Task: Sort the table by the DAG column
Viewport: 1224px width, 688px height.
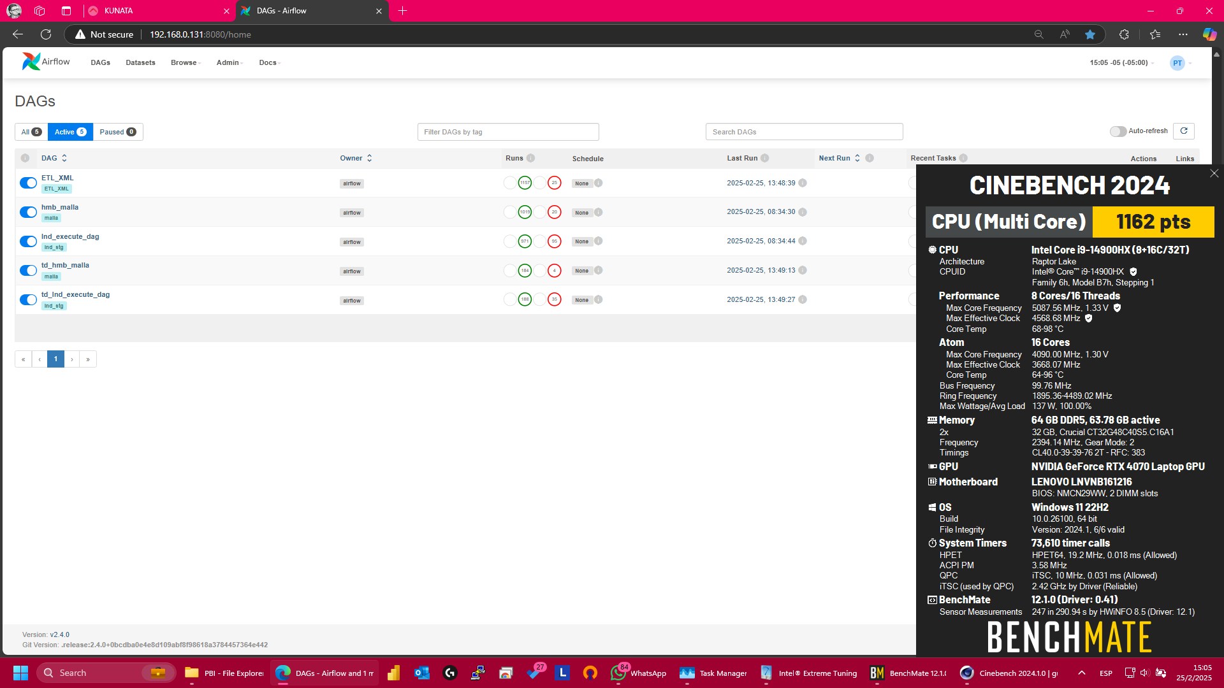Action: pyautogui.click(x=54, y=158)
